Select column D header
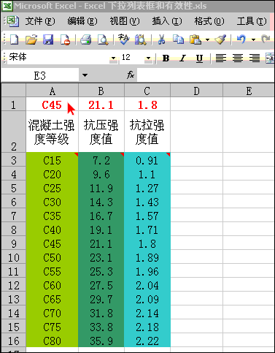 click(x=196, y=91)
